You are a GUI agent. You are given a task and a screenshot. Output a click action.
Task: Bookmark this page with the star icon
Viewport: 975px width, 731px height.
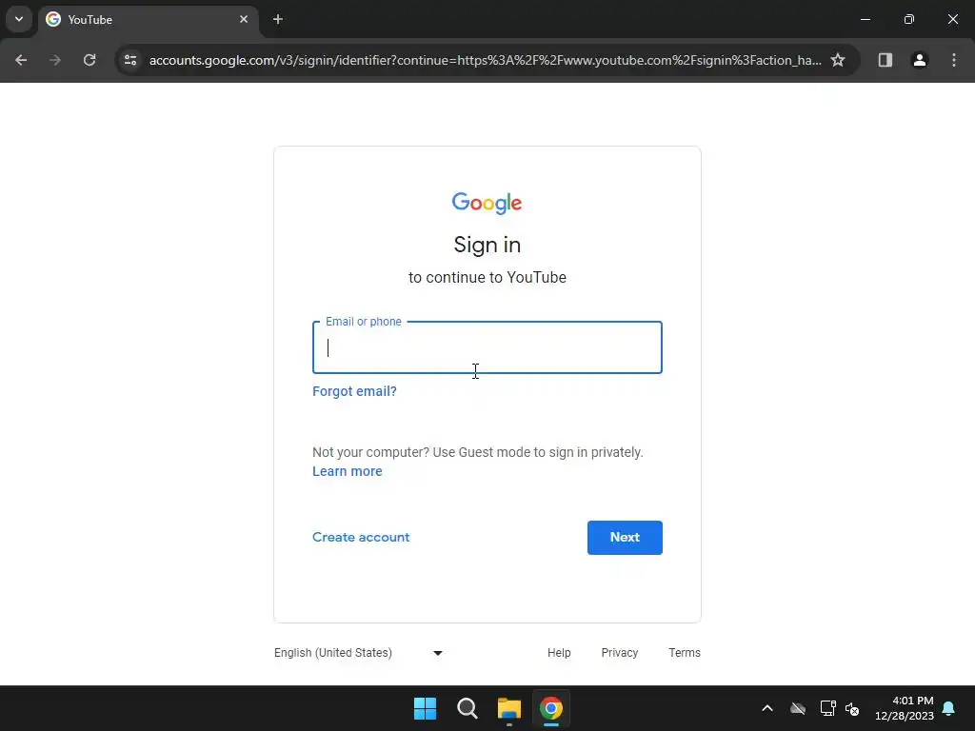click(838, 60)
